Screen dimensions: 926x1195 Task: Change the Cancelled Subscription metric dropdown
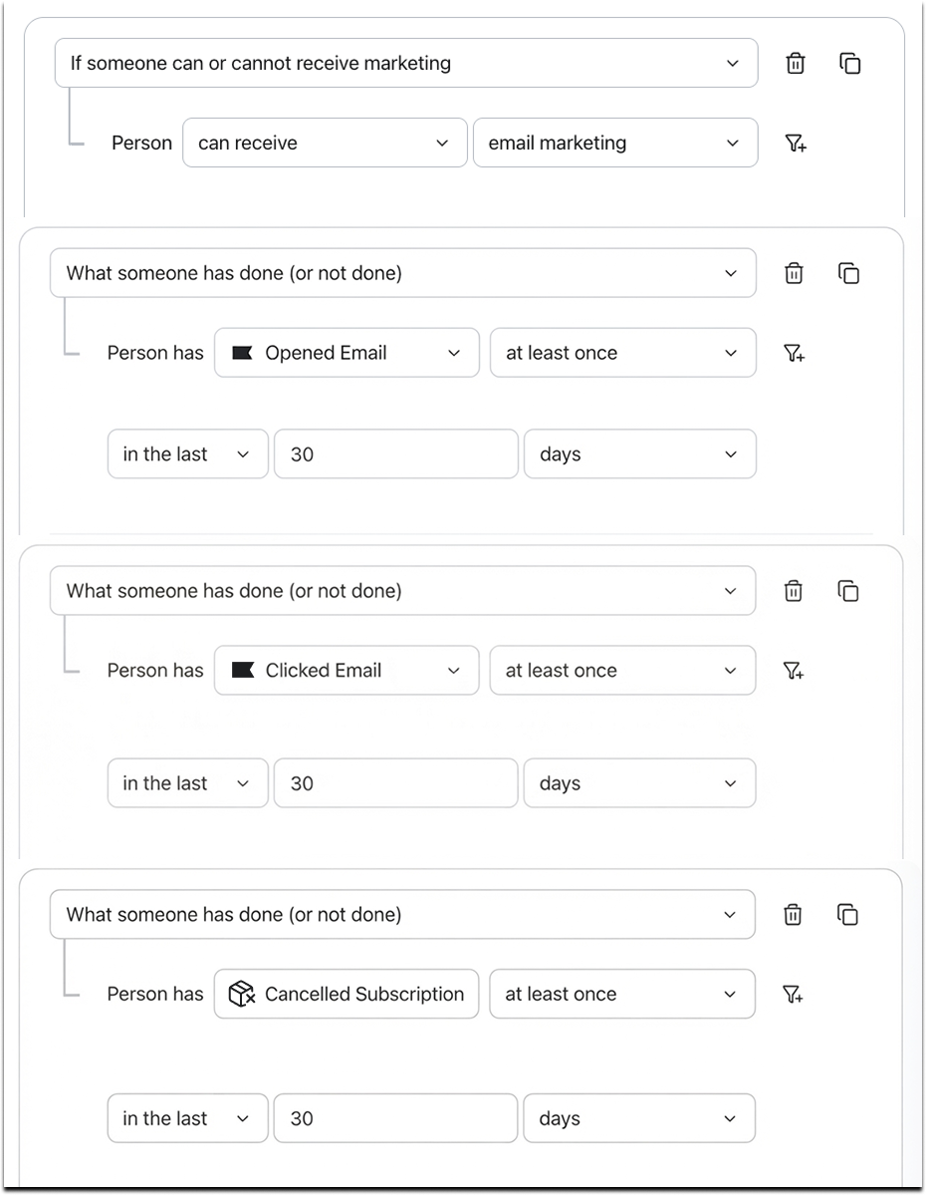point(347,994)
